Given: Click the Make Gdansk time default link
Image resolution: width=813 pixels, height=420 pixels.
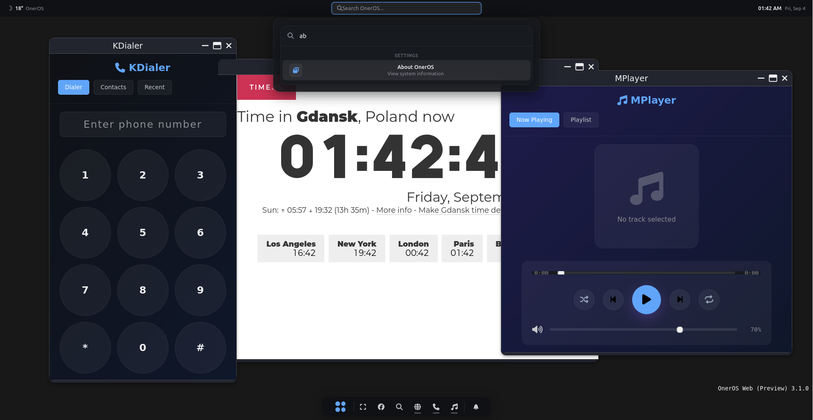Looking at the screenshot, I should tap(460, 210).
